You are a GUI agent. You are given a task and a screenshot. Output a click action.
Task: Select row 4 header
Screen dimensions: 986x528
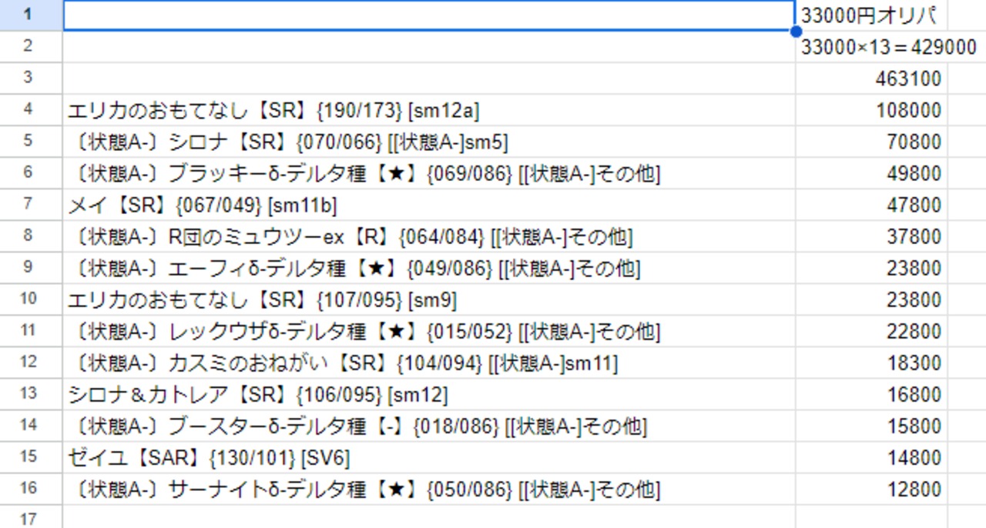(x=29, y=110)
